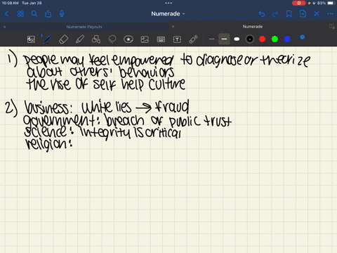Open the three-dot more options menu
Image resolution: width=337 pixels, height=253 pixels.
[x=330, y=14]
